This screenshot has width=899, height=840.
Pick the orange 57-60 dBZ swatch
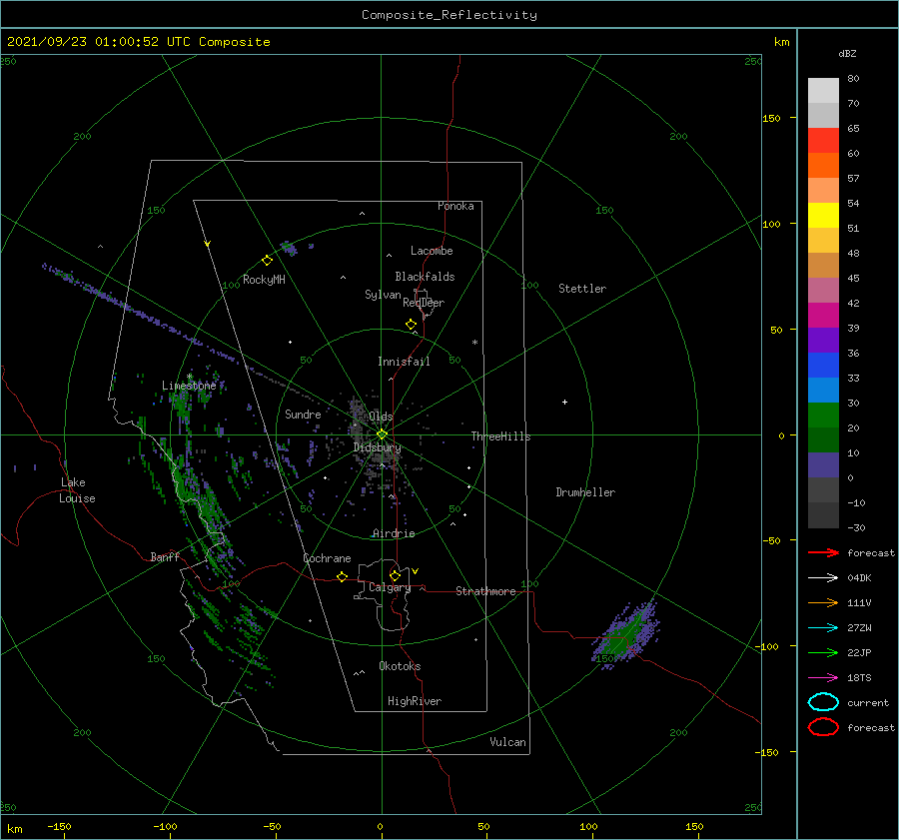click(x=823, y=165)
